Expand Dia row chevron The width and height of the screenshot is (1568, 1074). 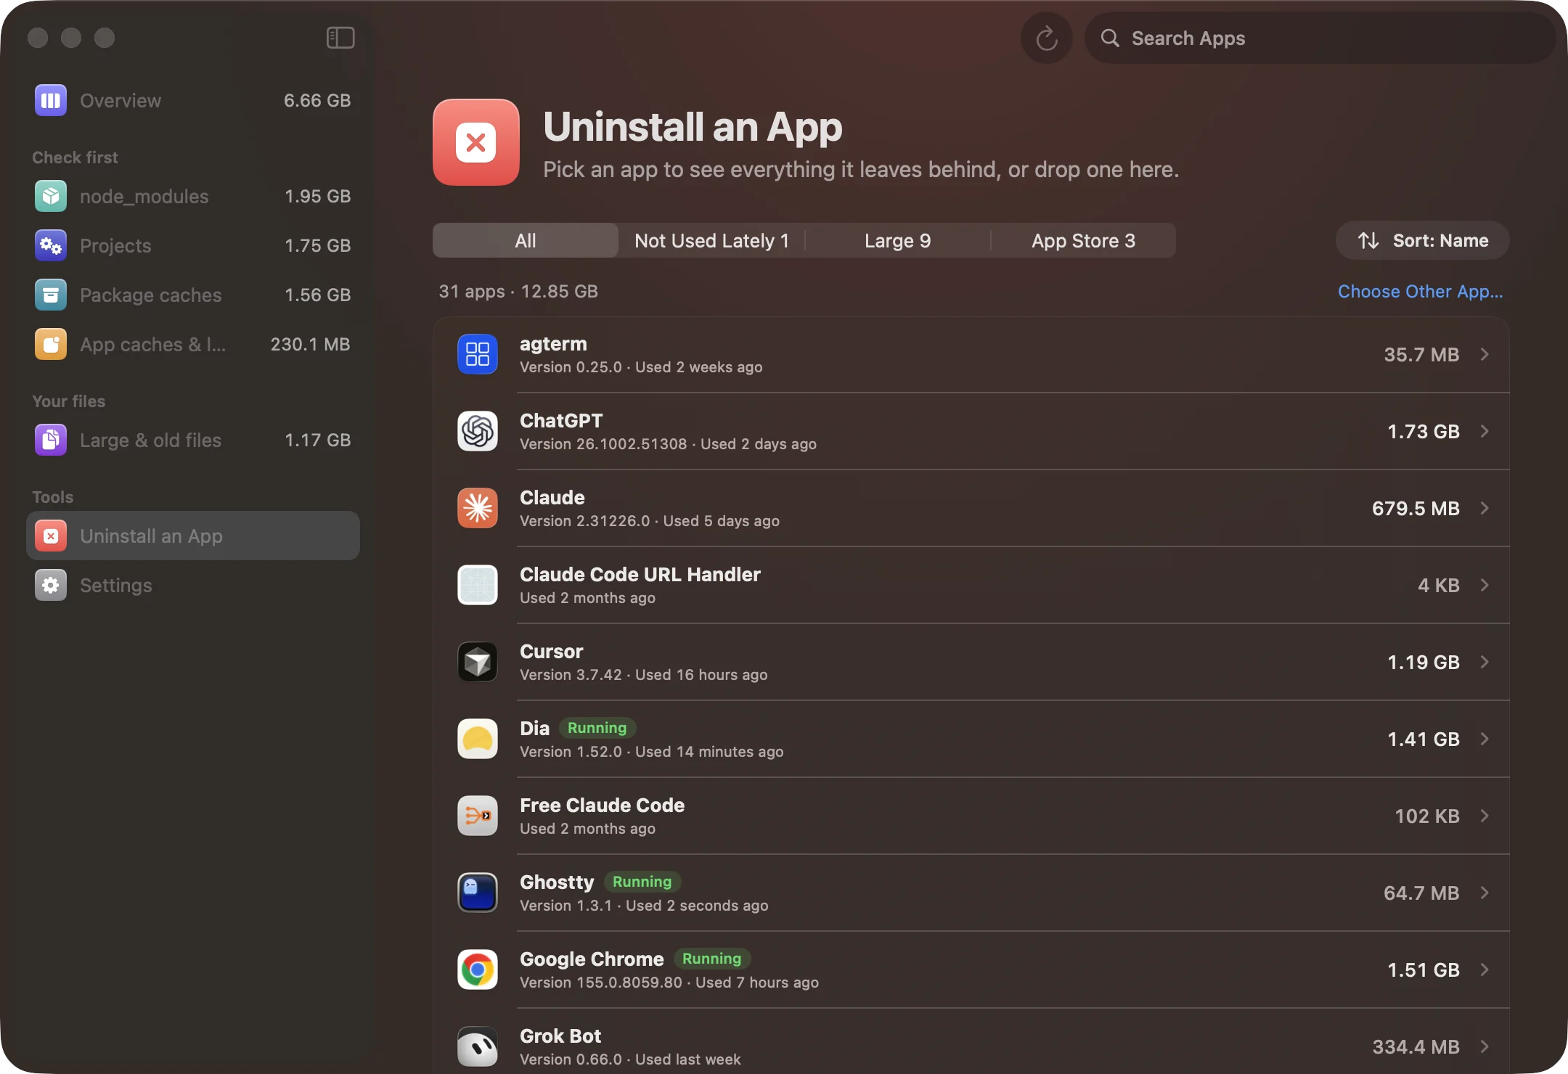click(1485, 739)
